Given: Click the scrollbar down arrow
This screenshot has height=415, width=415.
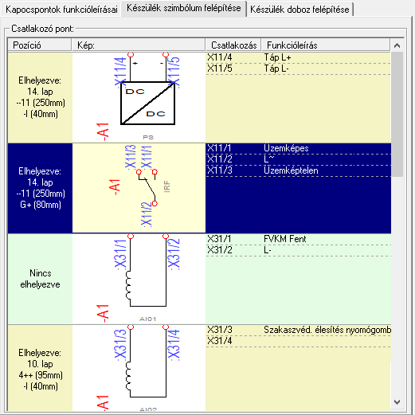Looking at the screenshot, I should [x=397, y=402].
